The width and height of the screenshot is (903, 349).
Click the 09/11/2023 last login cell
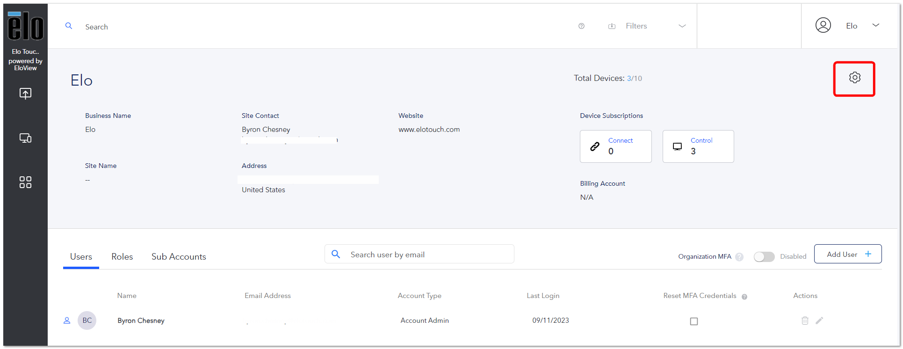click(x=550, y=320)
